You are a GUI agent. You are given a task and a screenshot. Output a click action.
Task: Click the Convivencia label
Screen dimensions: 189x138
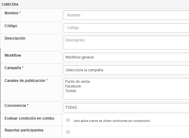tap(17, 105)
